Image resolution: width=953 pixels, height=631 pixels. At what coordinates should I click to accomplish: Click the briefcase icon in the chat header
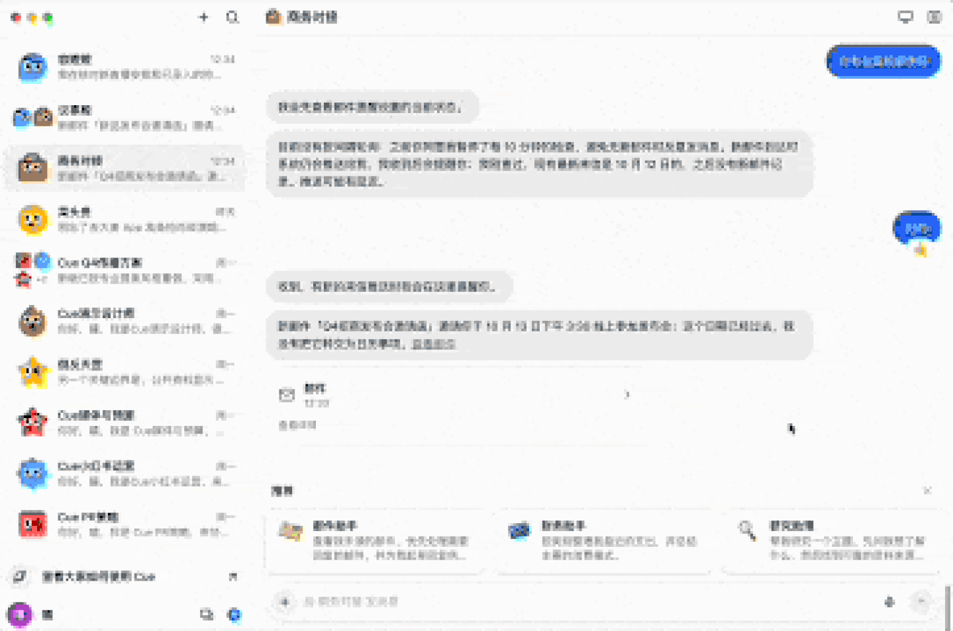click(274, 17)
